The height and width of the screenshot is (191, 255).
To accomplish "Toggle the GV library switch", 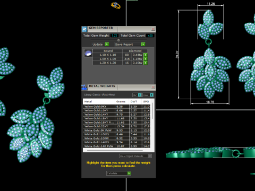I will pyautogui.click(x=137, y=95).
